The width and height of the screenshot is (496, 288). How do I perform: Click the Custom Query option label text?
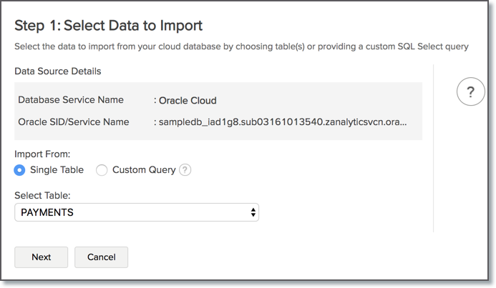144,170
